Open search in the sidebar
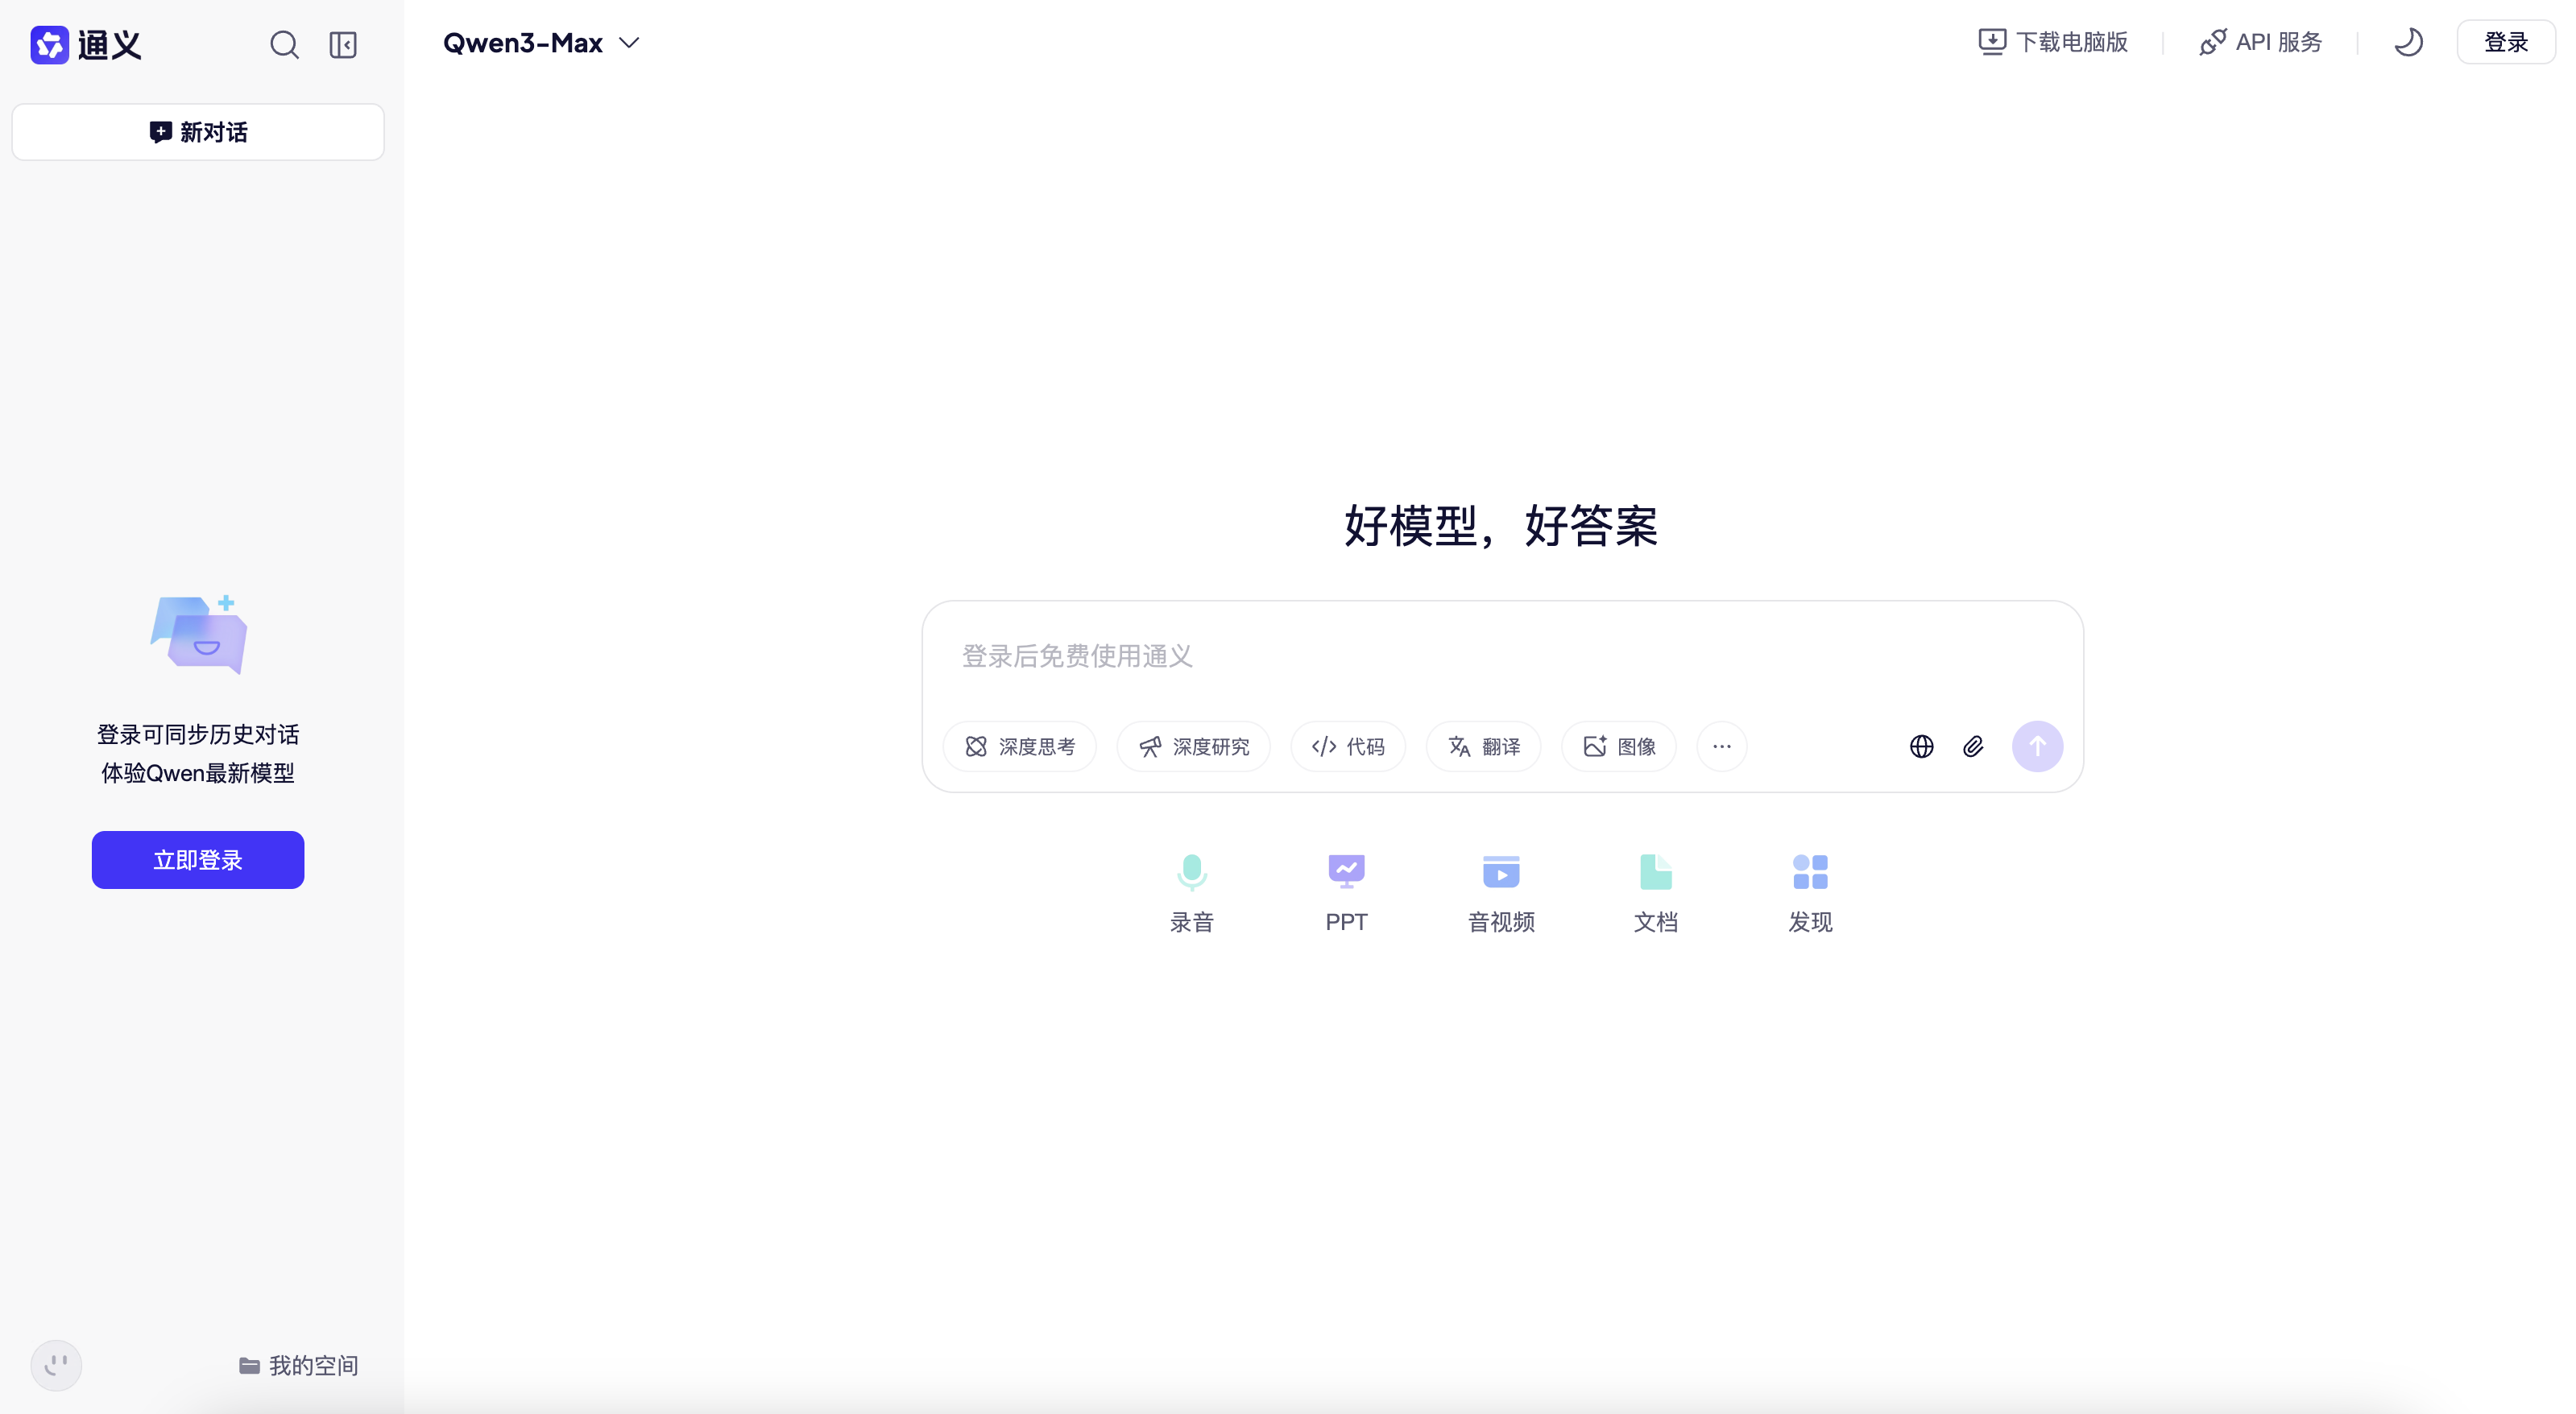 pyautogui.click(x=285, y=45)
